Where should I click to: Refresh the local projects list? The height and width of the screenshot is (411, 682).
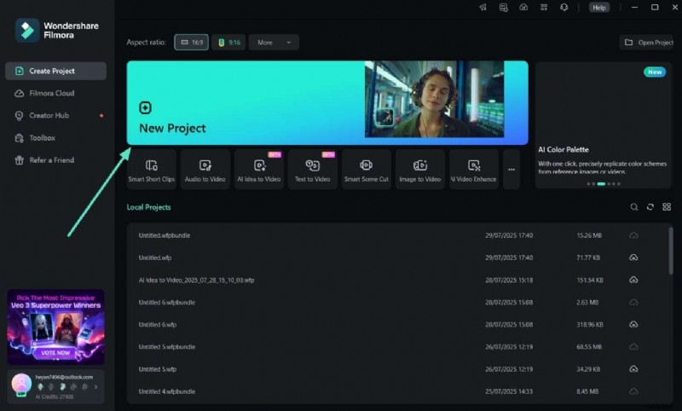[x=650, y=207]
